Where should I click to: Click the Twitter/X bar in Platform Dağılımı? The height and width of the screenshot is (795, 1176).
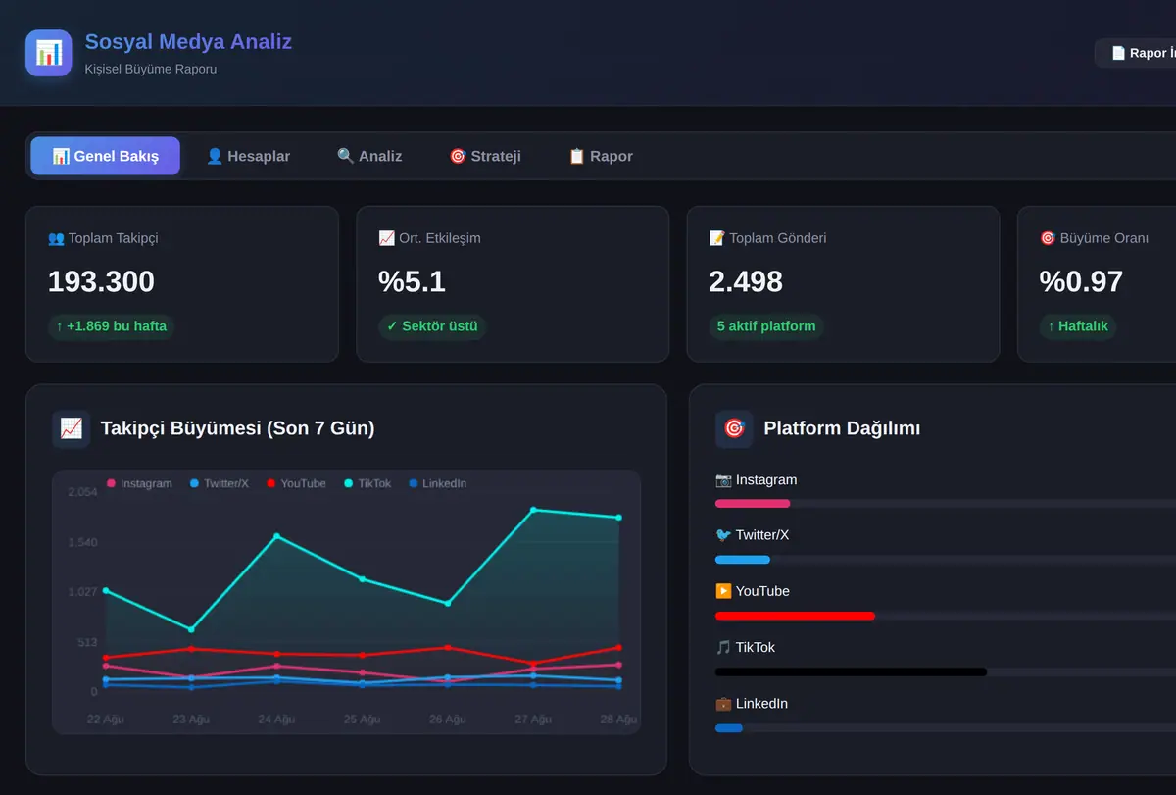tap(743, 560)
